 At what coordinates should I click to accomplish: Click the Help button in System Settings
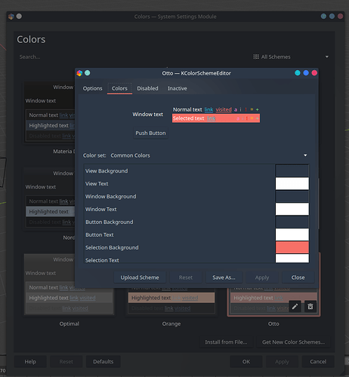point(30,362)
